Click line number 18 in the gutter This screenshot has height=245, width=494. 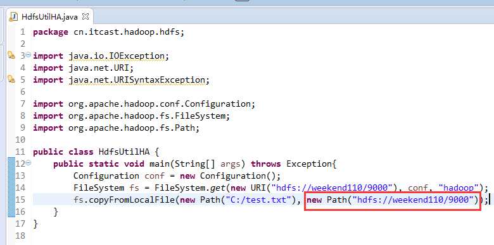[20, 236]
